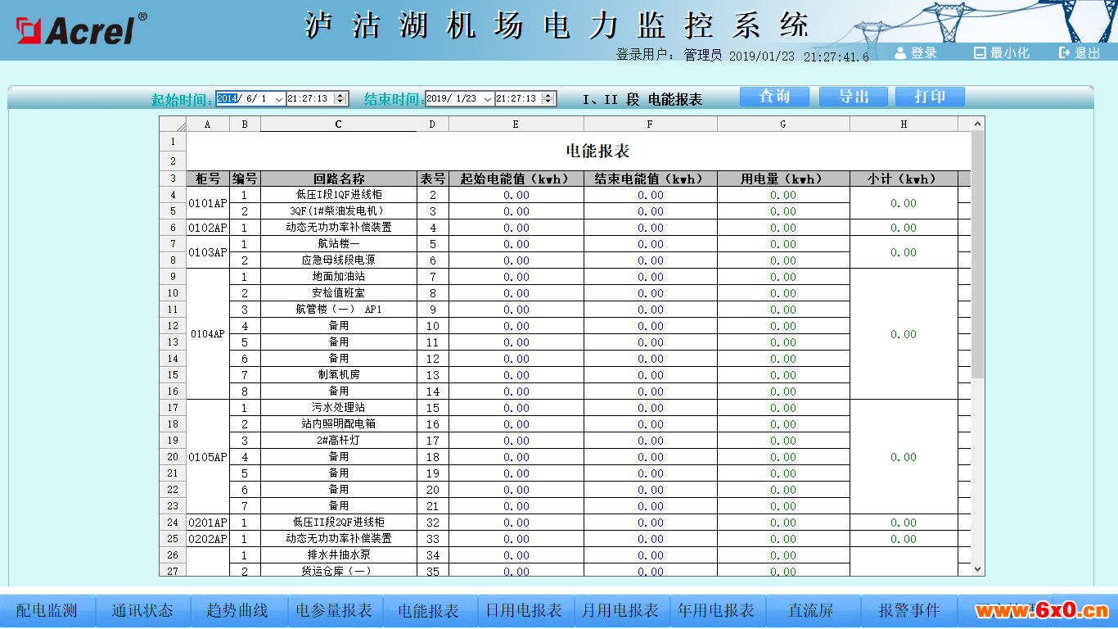Click the table scrollbar down arrow
Viewport: 1118px width, 629px height.
click(977, 568)
